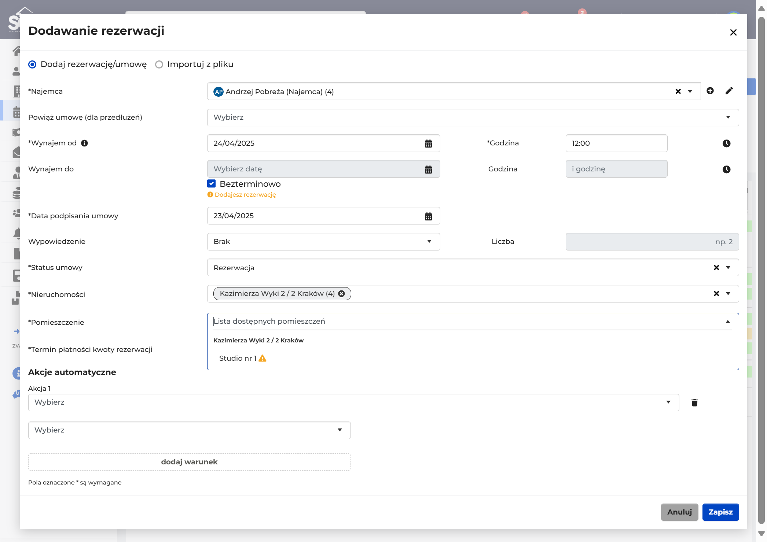Open Powiąż umowę dropdown
The height and width of the screenshot is (542, 767).
tap(473, 118)
